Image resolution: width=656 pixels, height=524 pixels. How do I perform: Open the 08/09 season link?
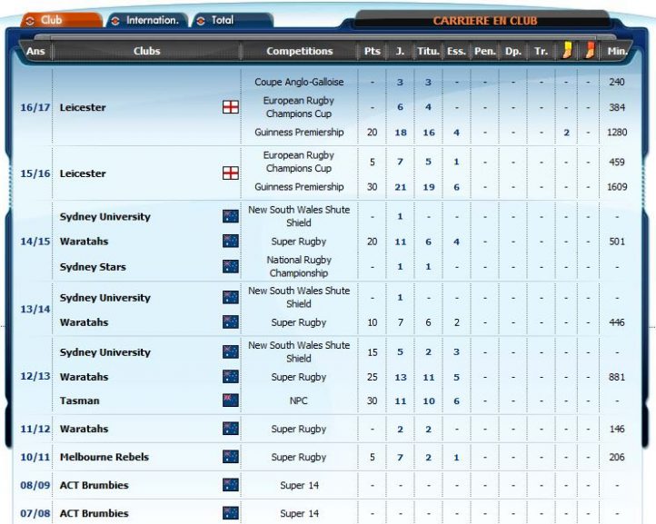35,485
